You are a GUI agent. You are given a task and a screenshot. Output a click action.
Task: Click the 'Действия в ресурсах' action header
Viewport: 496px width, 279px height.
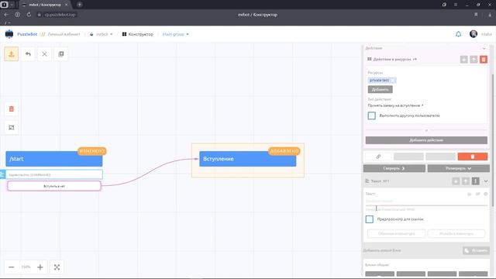point(392,59)
